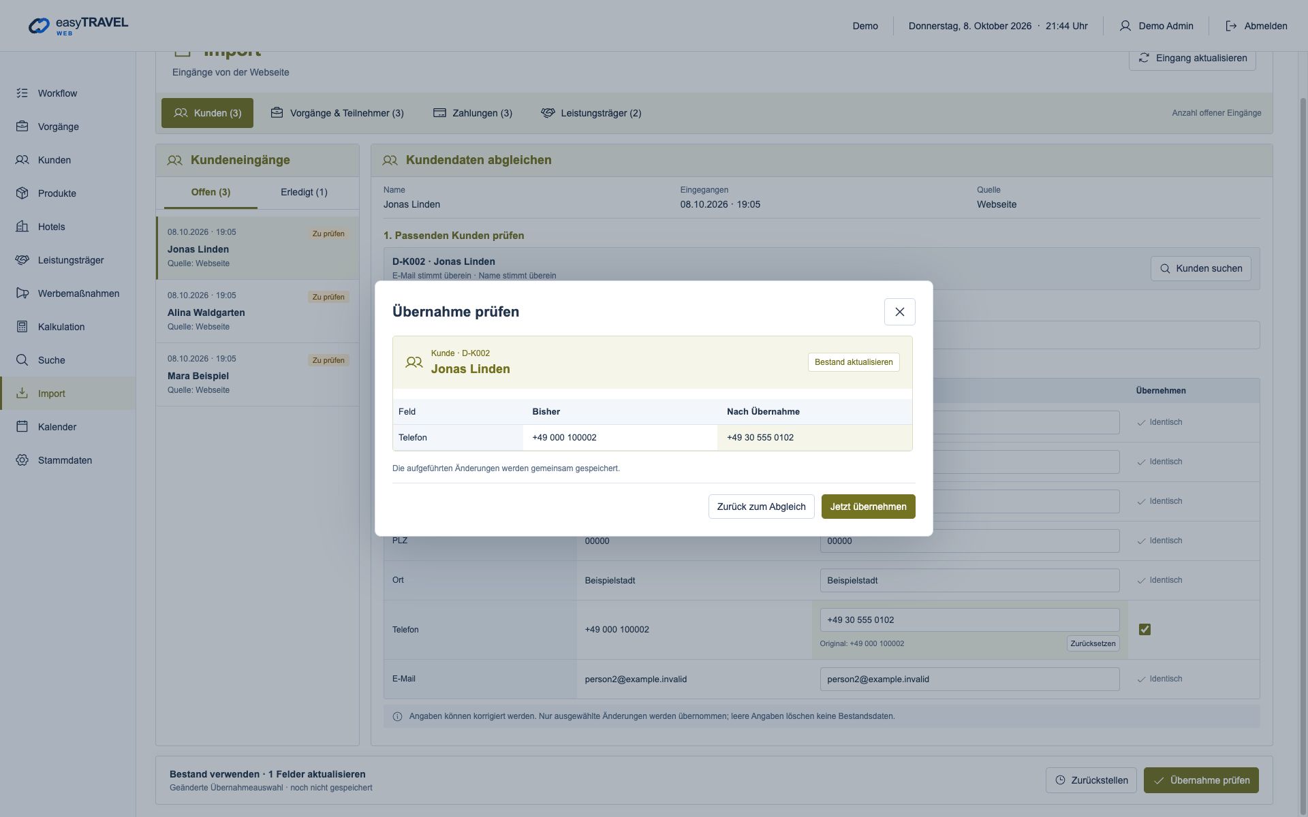The width and height of the screenshot is (1308, 817).
Task: Click the dialog cell '+49 000 100002'
Action: 620,438
